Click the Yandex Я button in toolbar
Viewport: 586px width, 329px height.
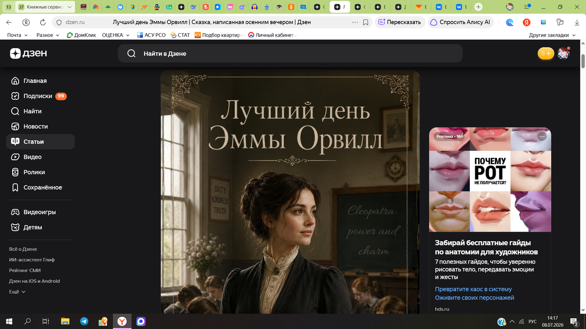[x=26, y=22]
